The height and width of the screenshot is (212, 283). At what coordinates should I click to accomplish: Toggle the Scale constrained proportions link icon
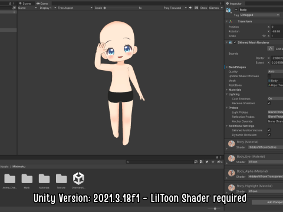264,36
